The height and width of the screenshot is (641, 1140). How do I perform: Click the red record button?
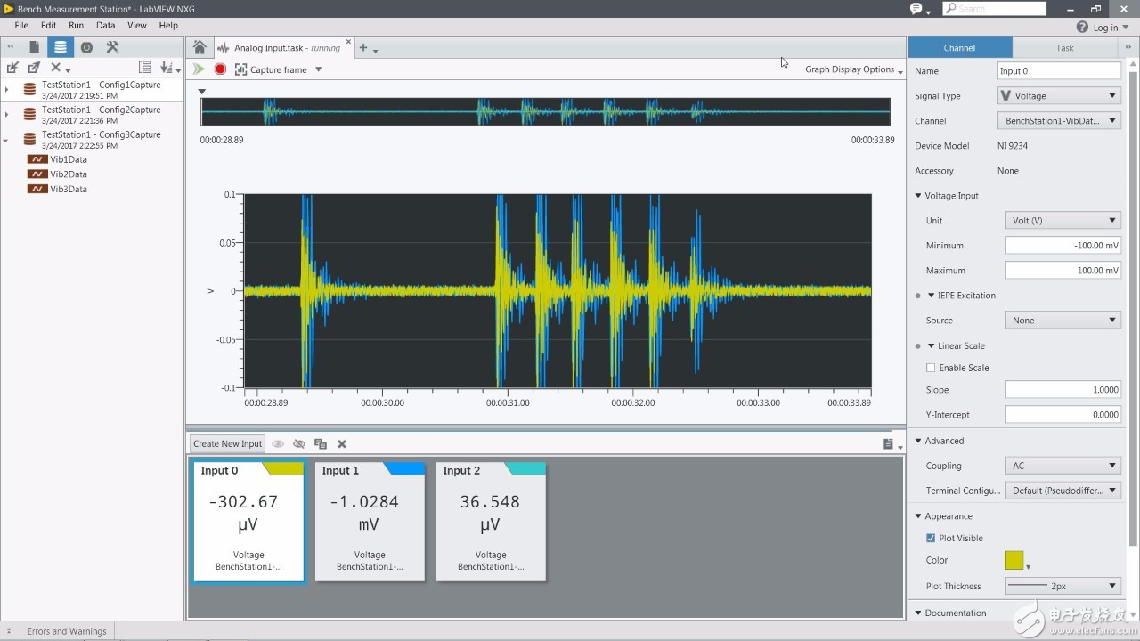click(x=220, y=69)
